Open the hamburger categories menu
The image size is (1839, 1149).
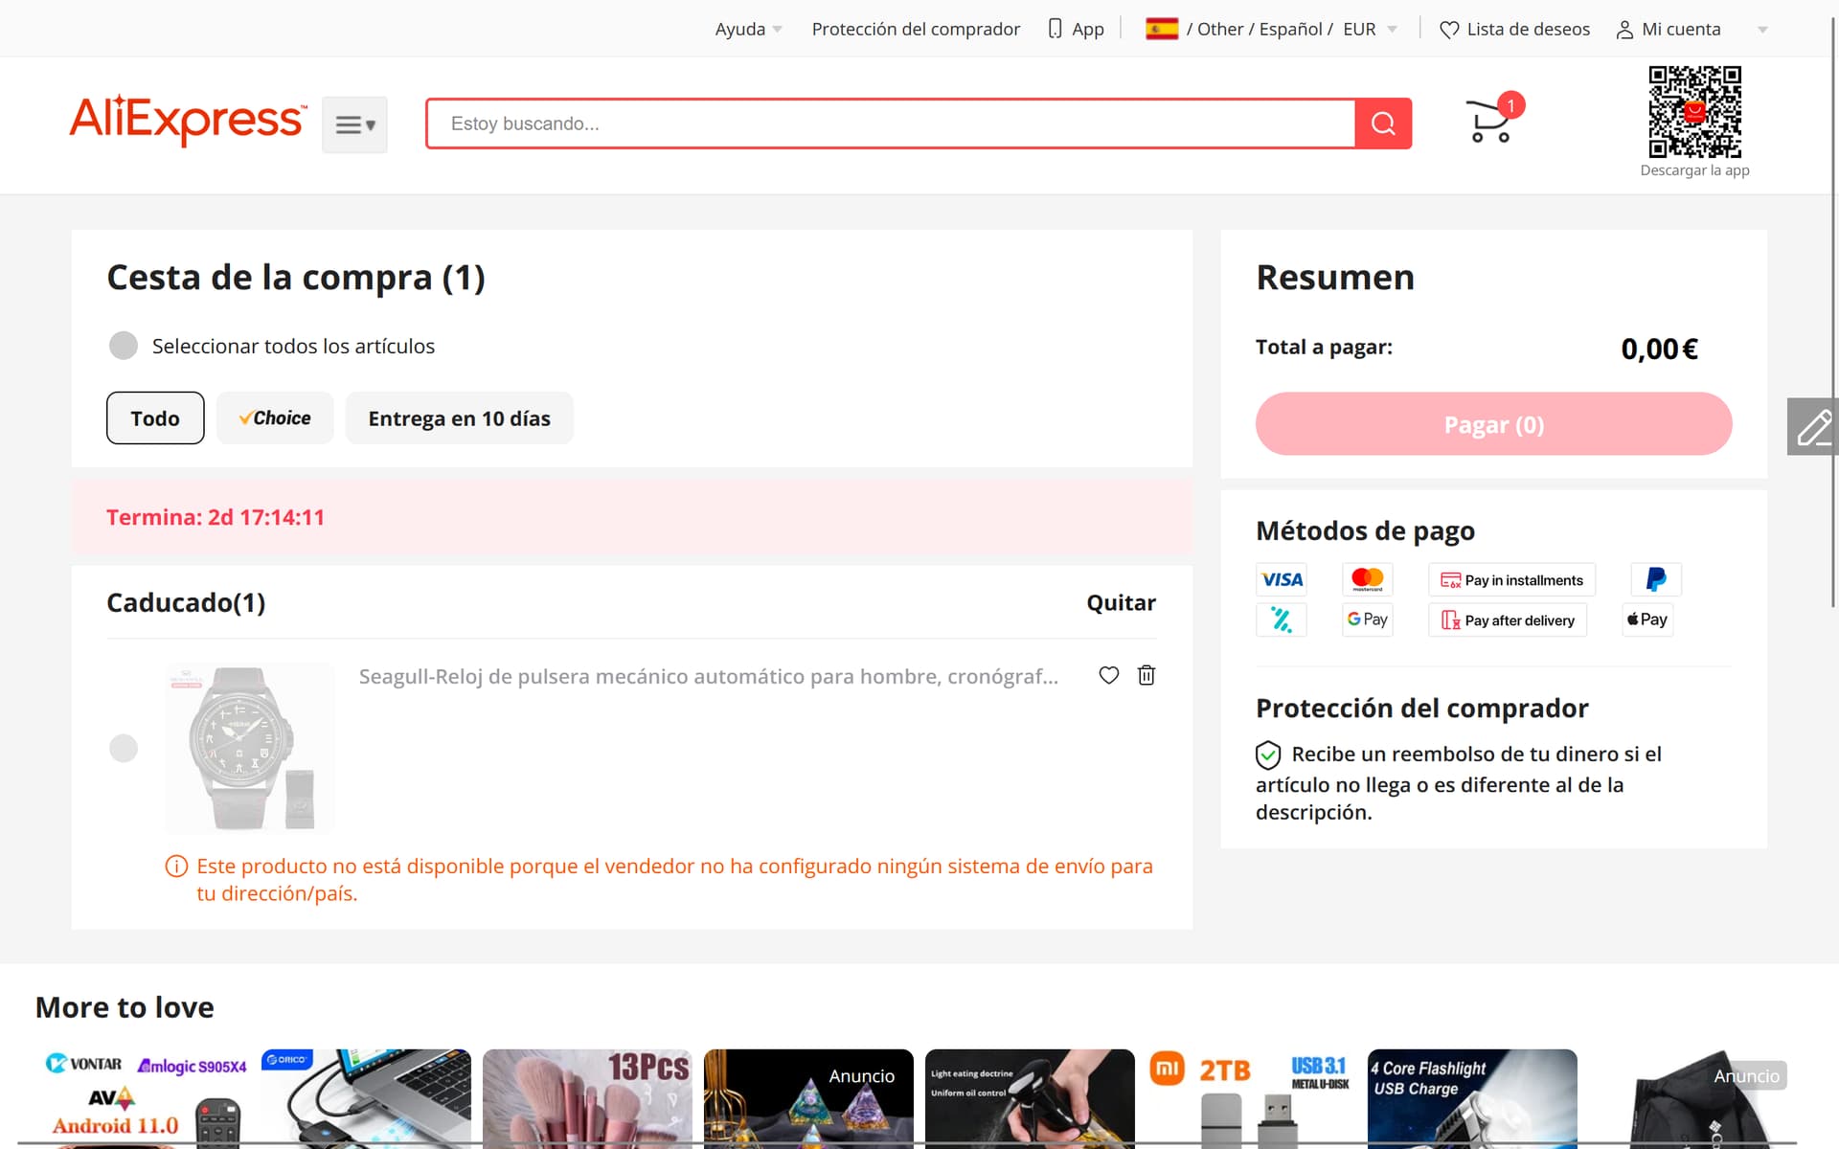point(354,124)
